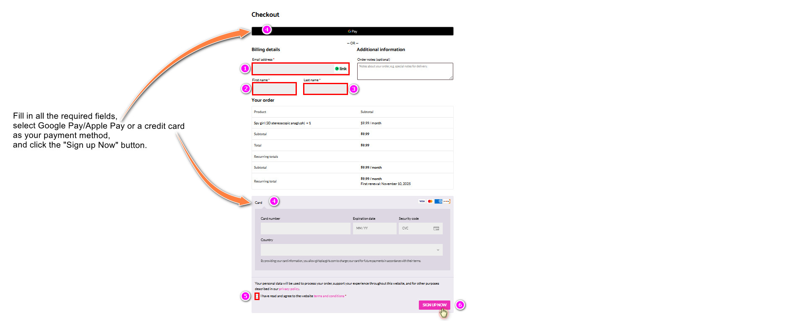Click the CVC card icon in Security code
The image size is (805, 321).
point(436,229)
